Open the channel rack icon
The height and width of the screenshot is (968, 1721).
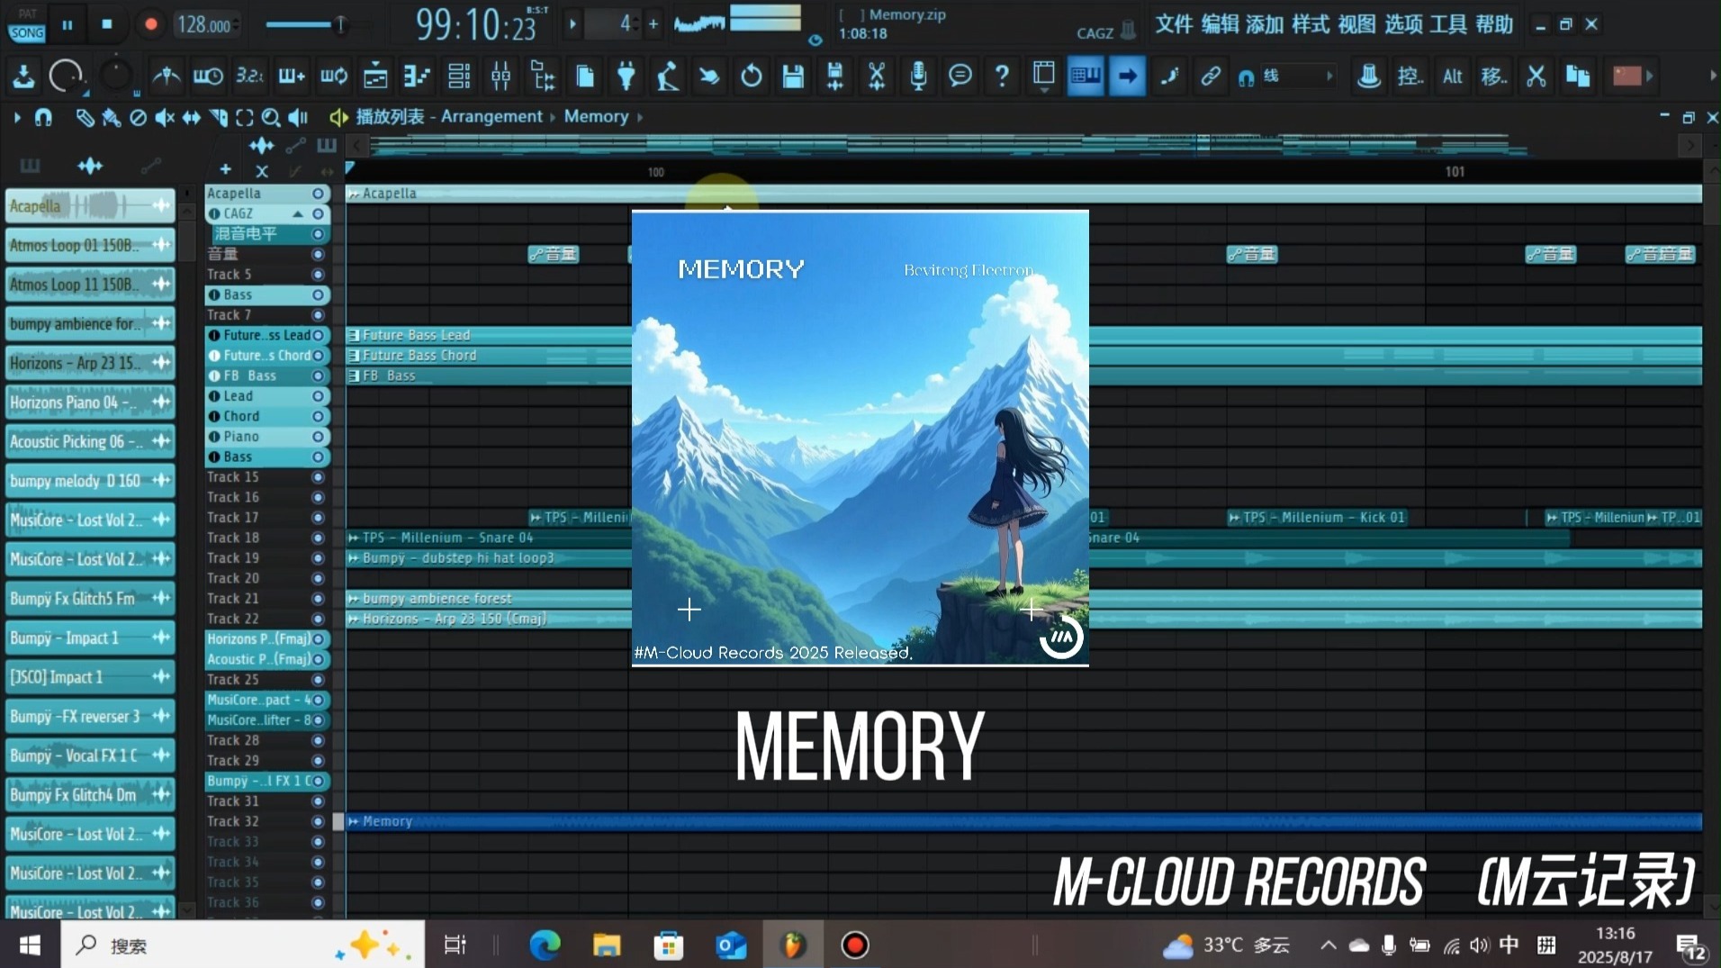click(x=459, y=77)
